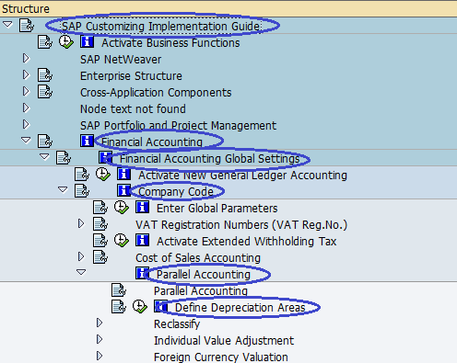Open documentation icon for Cost of Sales Accounting

tap(100, 256)
